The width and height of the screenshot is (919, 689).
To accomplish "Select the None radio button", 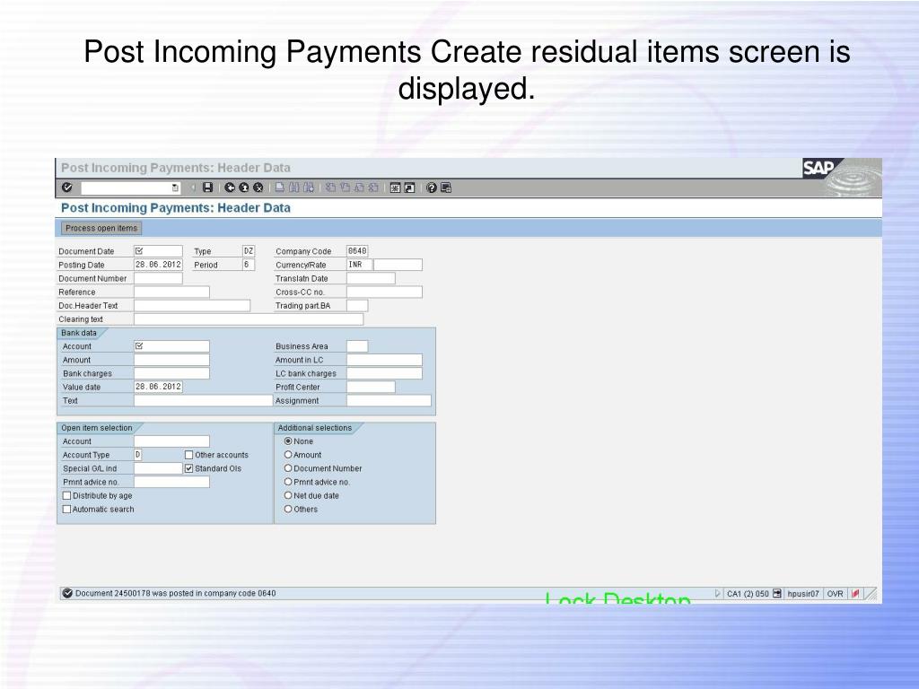I will pos(288,441).
